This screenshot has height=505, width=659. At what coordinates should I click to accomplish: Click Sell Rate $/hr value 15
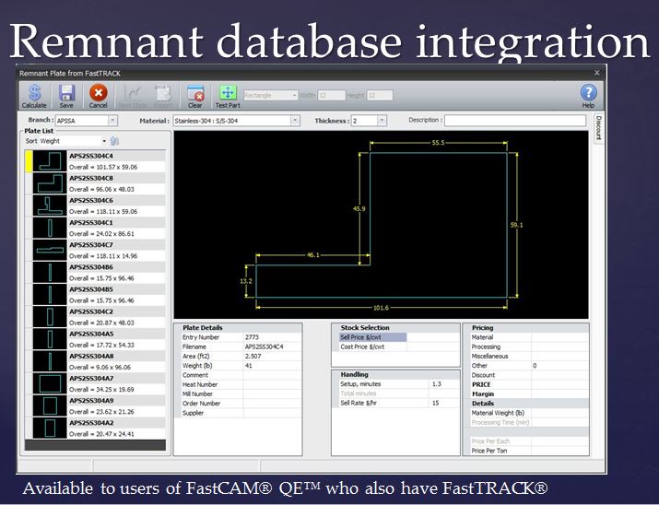coord(435,403)
